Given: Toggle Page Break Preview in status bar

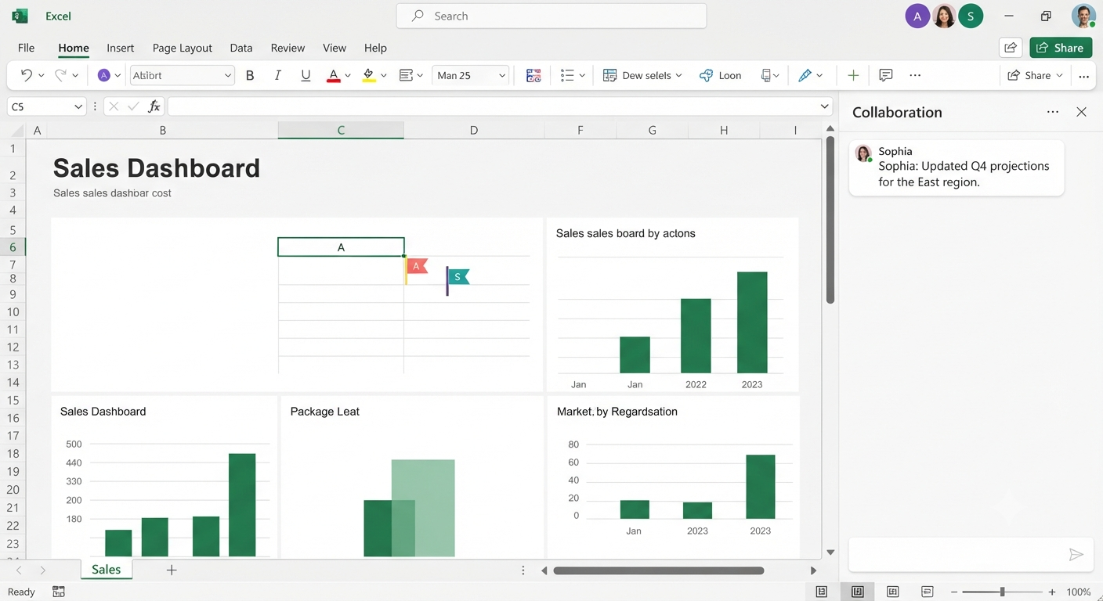Looking at the screenshot, I should coord(892,592).
